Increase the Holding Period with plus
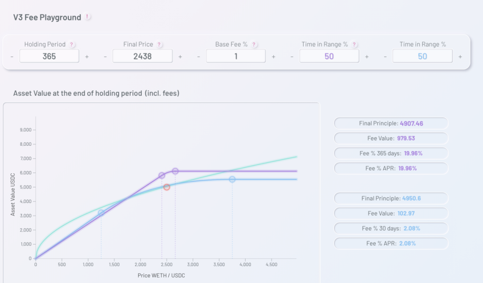483x283 pixels. click(87, 57)
